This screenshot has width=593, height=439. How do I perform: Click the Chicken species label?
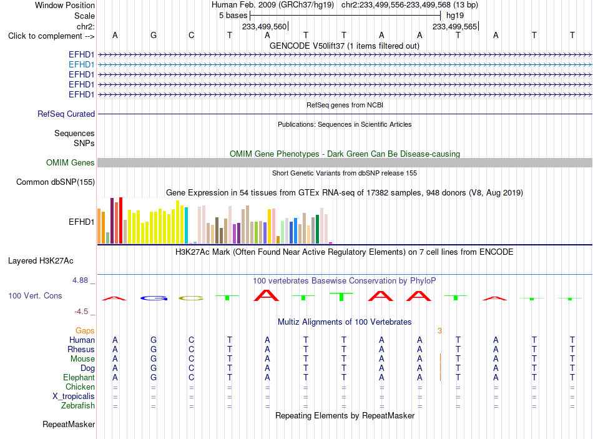click(x=80, y=387)
